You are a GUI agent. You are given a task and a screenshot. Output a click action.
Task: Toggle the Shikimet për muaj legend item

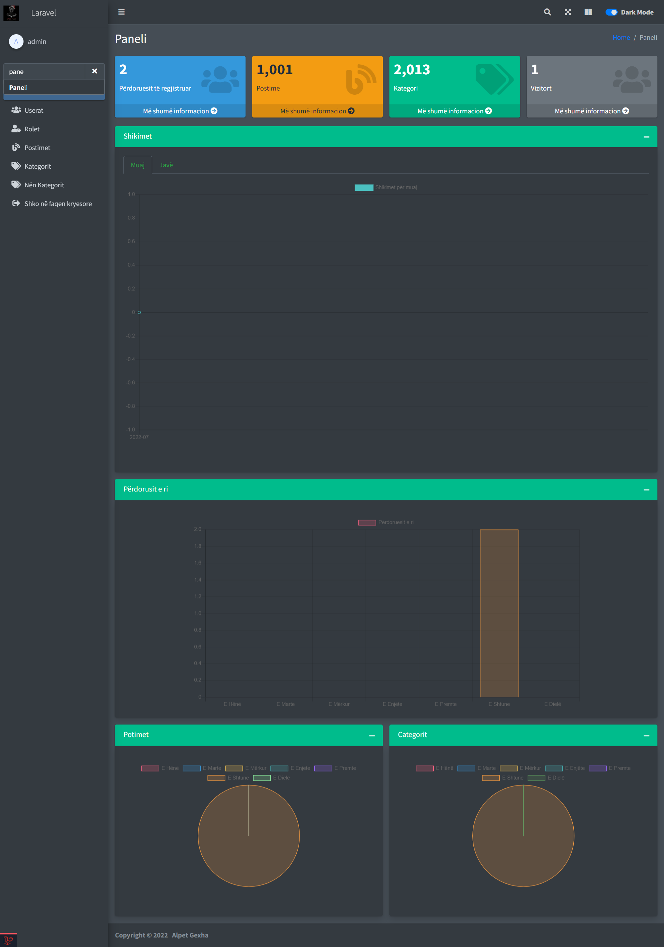point(385,187)
